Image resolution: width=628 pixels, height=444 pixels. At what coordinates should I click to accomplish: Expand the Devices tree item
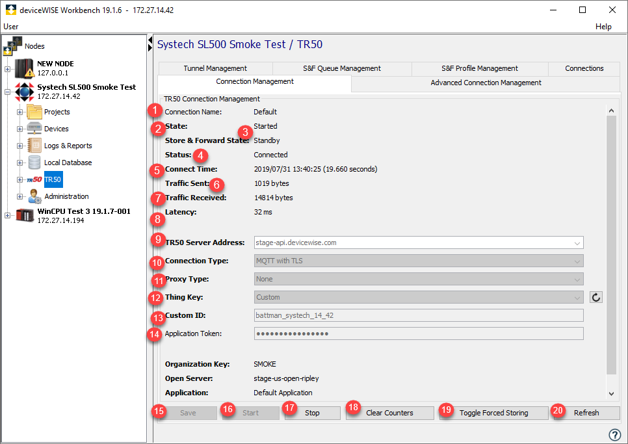click(x=20, y=129)
